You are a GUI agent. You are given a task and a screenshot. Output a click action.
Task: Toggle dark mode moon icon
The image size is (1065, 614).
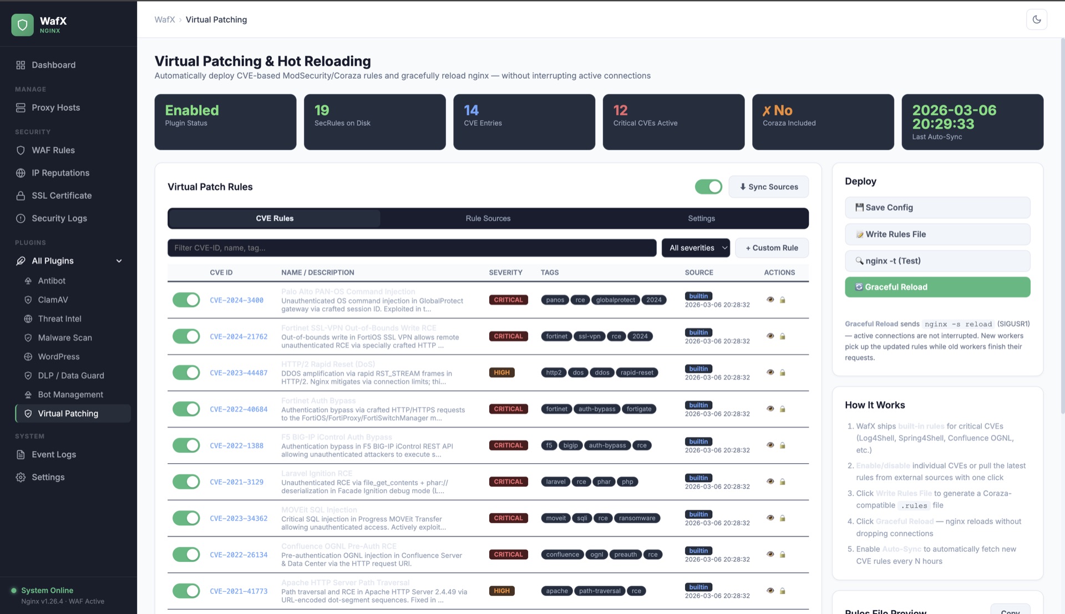point(1036,19)
